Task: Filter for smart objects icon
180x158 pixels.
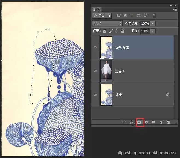Action: pyautogui.click(x=145, y=16)
